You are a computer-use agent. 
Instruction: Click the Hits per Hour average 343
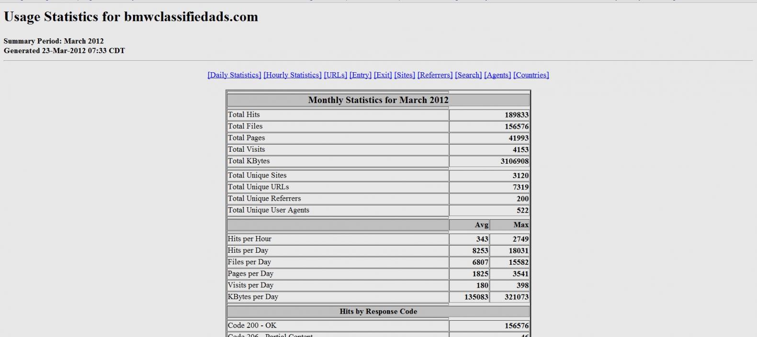pyautogui.click(x=482, y=239)
